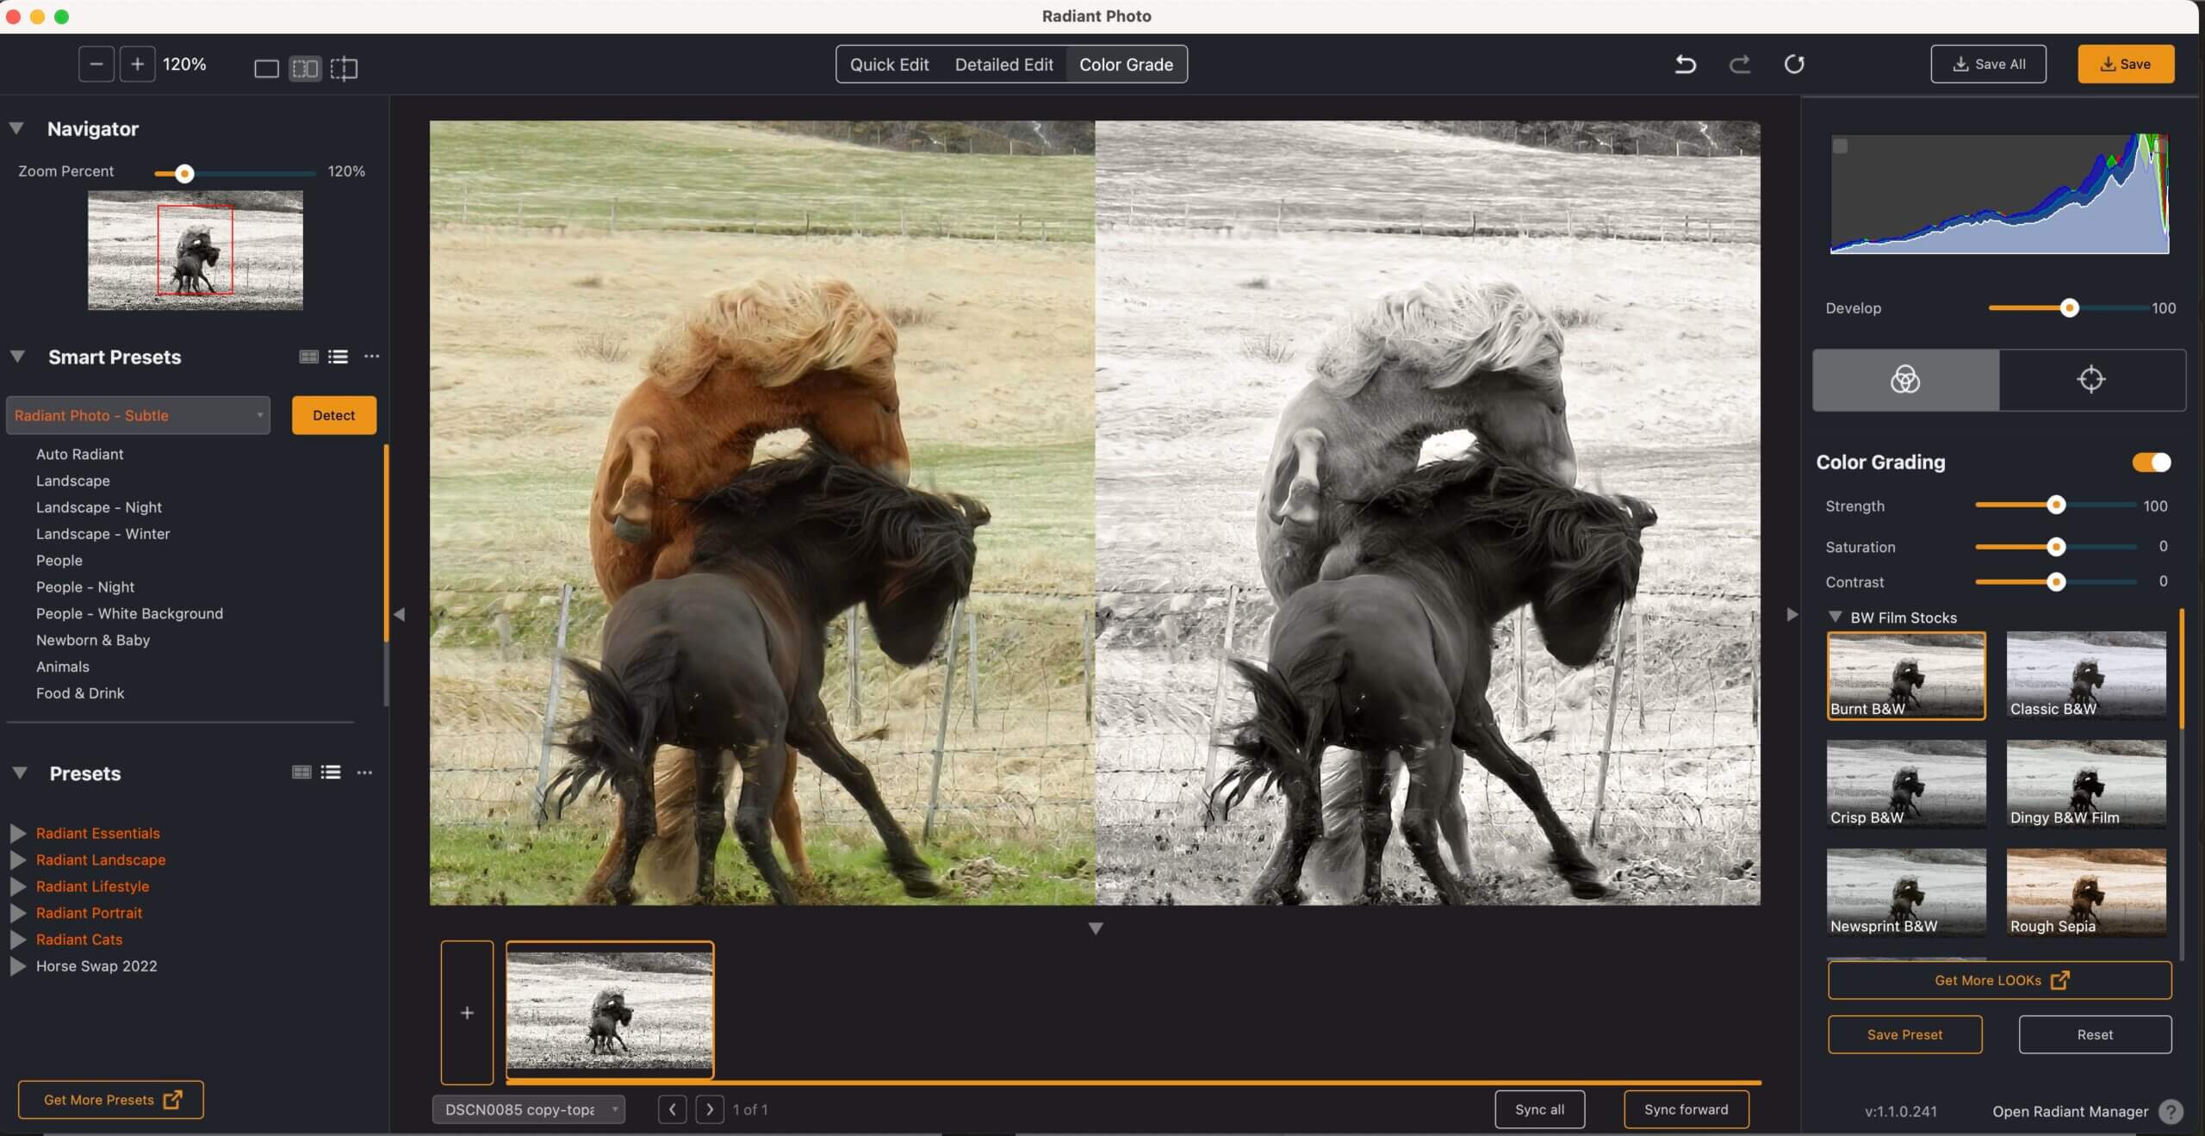Open the color wheels LOOKs icon tab
Image resolution: width=2205 pixels, height=1136 pixels.
(x=1905, y=380)
